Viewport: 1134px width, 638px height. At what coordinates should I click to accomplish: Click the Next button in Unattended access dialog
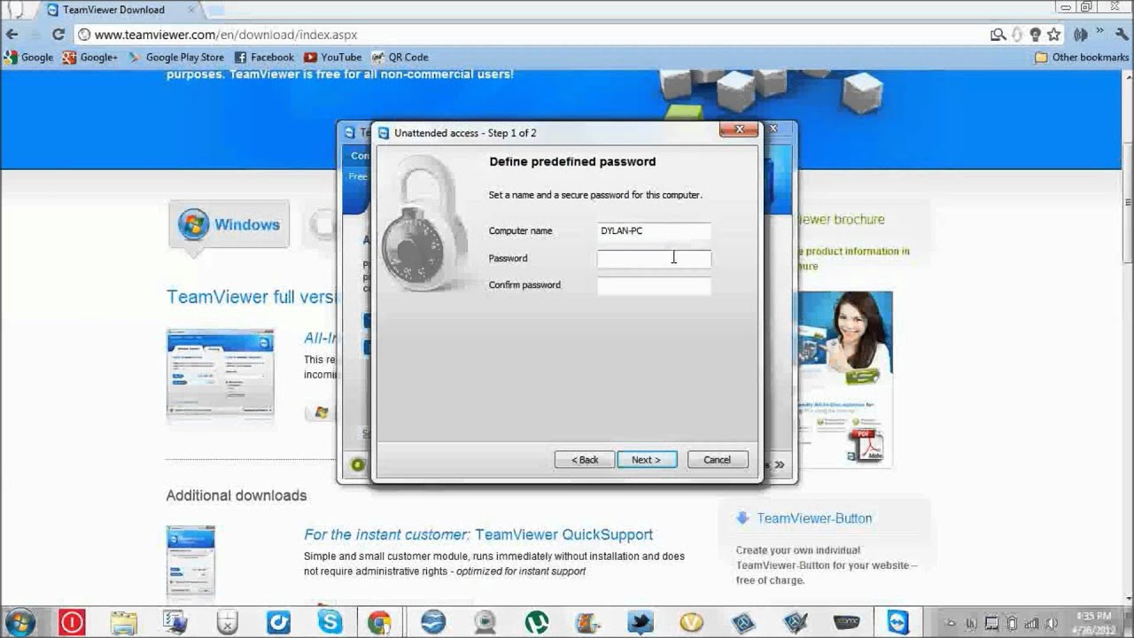click(647, 460)
